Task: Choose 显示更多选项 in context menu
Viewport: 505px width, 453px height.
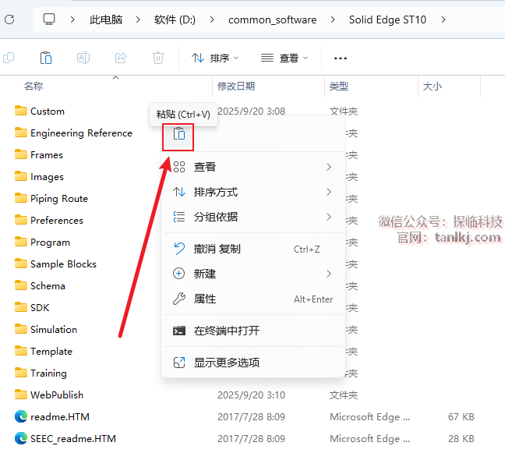Action: pyautogui.click(x=252, y=363)
